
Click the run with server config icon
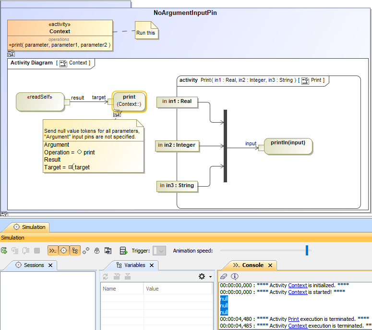point(123,251)
